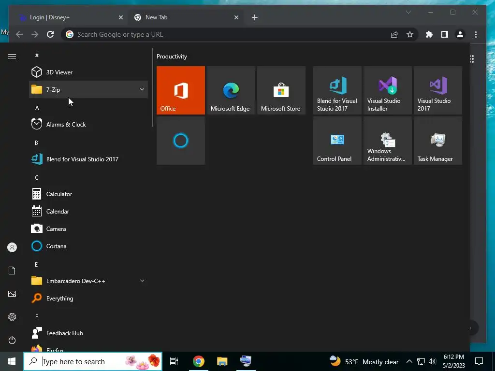Open Cortana from the app list
The height and width of the screenshot is (371, 495).
pos(88,246)
